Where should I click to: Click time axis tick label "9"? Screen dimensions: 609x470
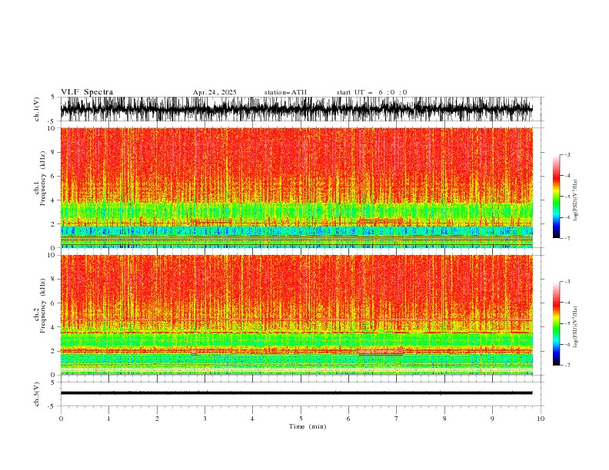(x=492, y=419)
